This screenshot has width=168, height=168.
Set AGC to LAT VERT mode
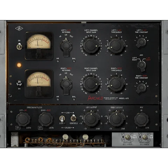point(148,59)
